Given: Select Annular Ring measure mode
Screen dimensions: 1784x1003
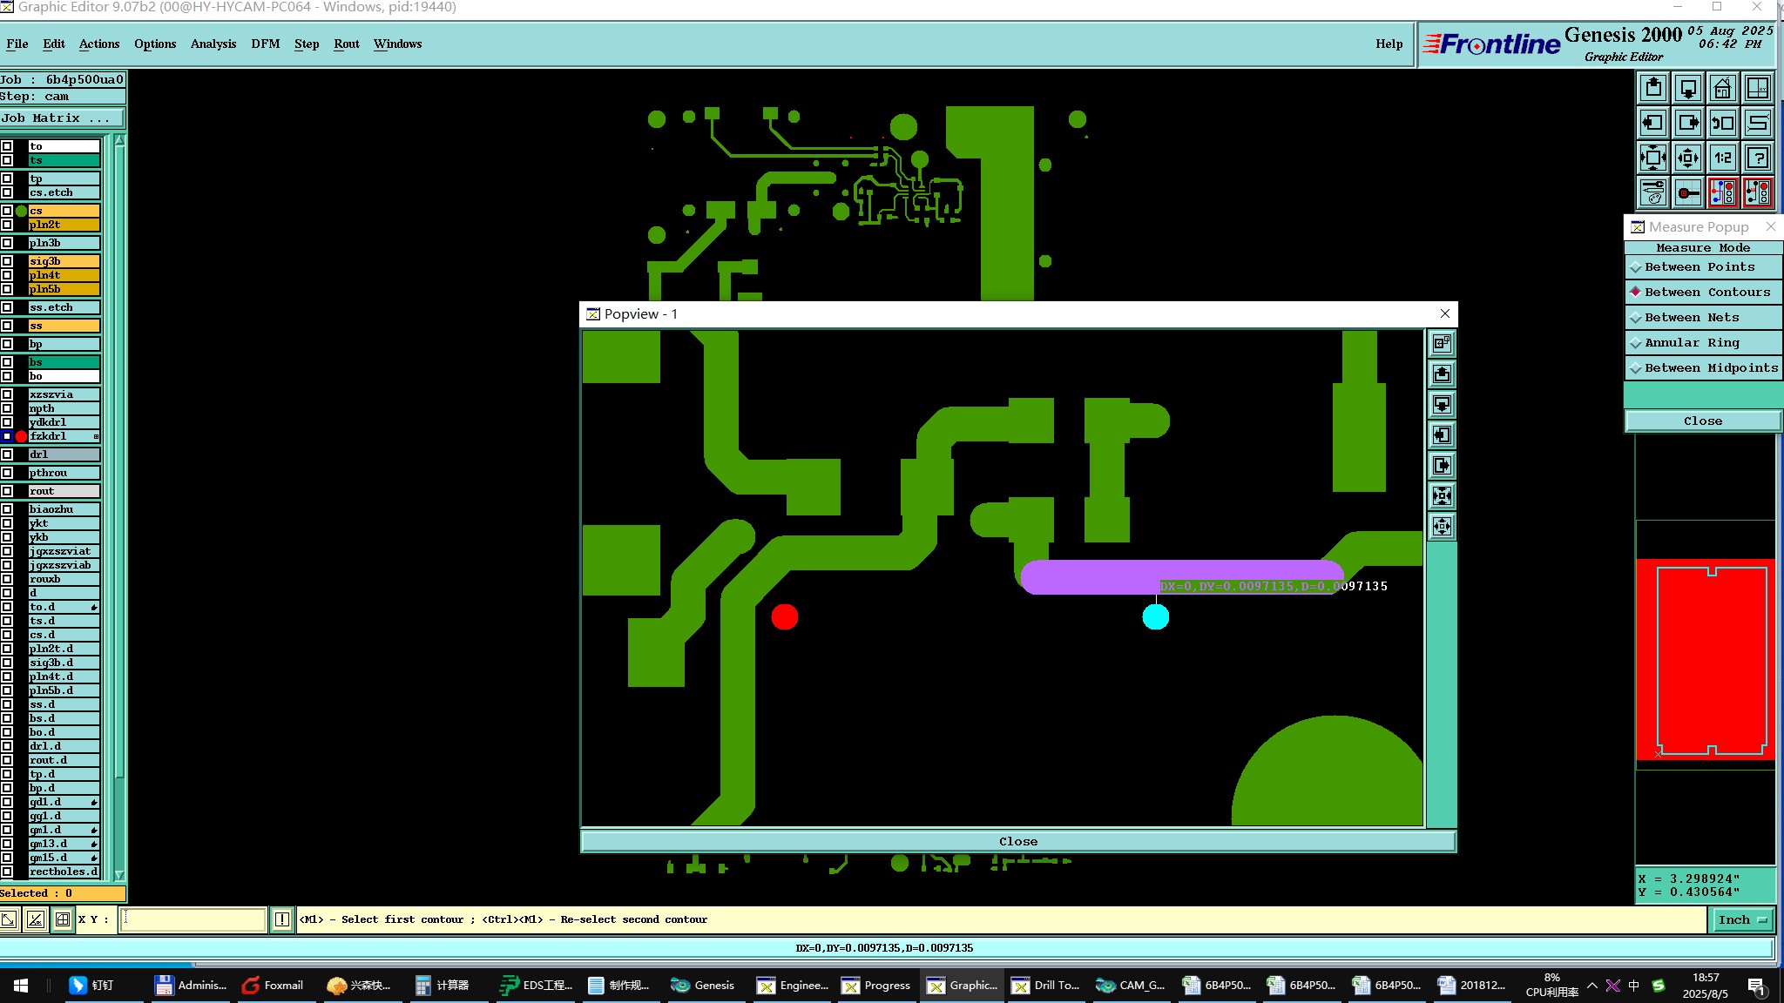Looking at the screenshot, I should click(x=1692, y=343).
